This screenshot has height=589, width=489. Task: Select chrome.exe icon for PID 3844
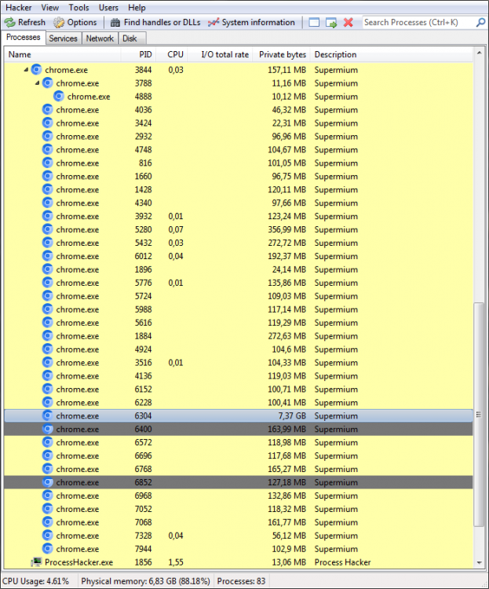[x=36, y=69]
